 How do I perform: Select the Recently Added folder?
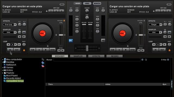pos(13,78)
